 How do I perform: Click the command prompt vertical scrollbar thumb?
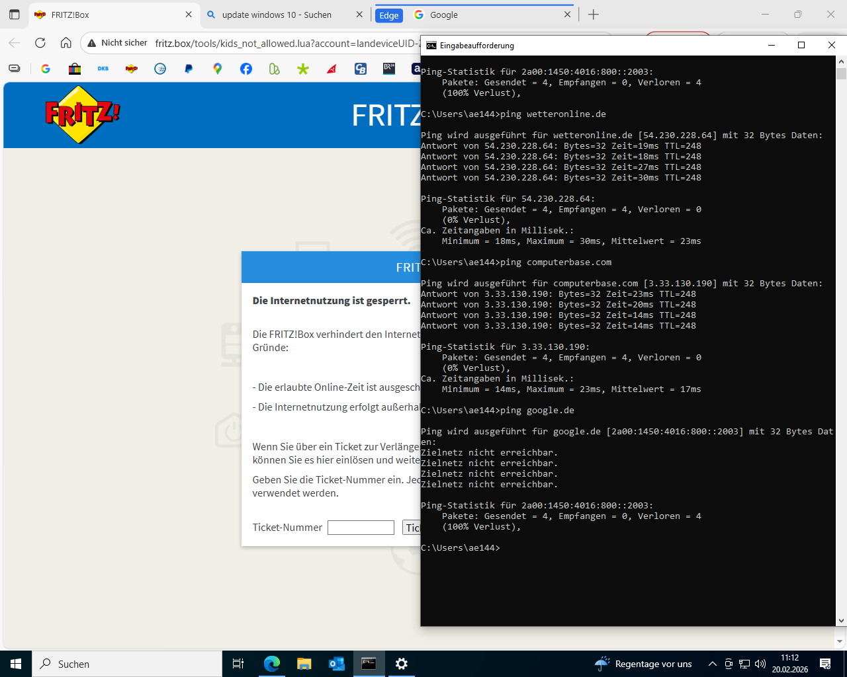pos(841,73)
